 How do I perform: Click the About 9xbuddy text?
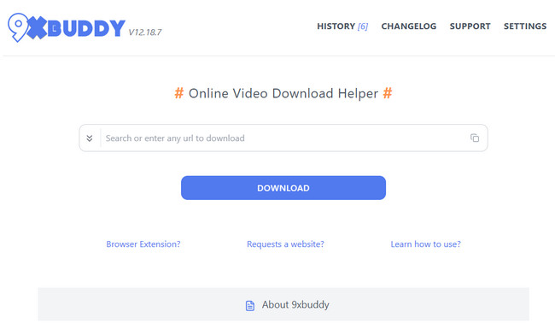coord(295,304)
